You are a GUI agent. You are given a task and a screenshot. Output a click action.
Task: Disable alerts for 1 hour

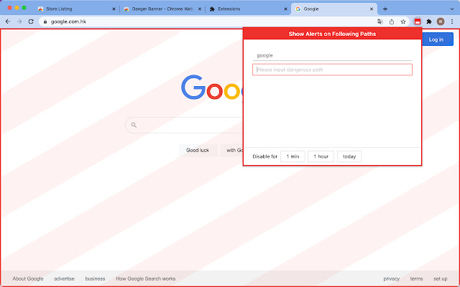click(321, 156)
